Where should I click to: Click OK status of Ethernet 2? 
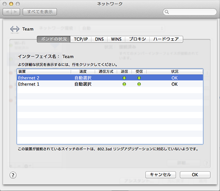pos(175,78)
